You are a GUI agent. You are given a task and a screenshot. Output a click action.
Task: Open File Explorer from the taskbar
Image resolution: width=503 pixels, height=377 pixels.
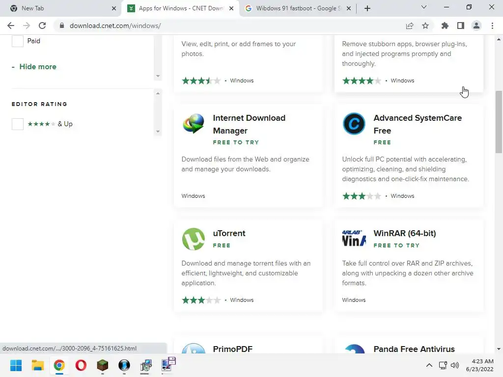(37, 365)
